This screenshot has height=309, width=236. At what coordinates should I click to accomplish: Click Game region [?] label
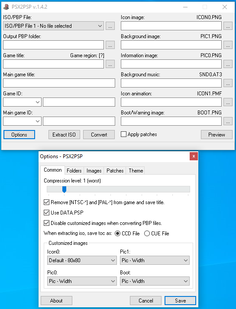point(87,55)
